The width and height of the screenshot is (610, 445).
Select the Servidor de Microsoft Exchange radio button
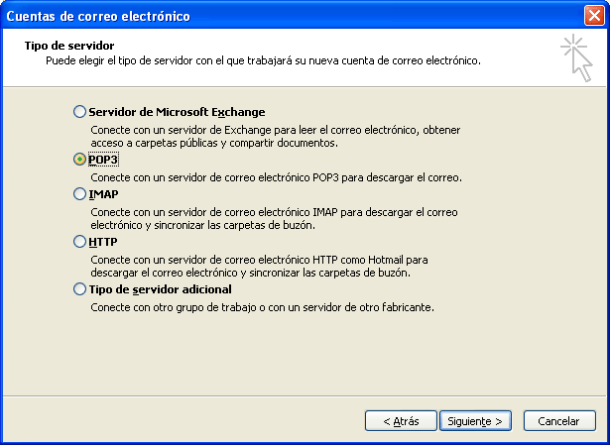tap(80, 113)
